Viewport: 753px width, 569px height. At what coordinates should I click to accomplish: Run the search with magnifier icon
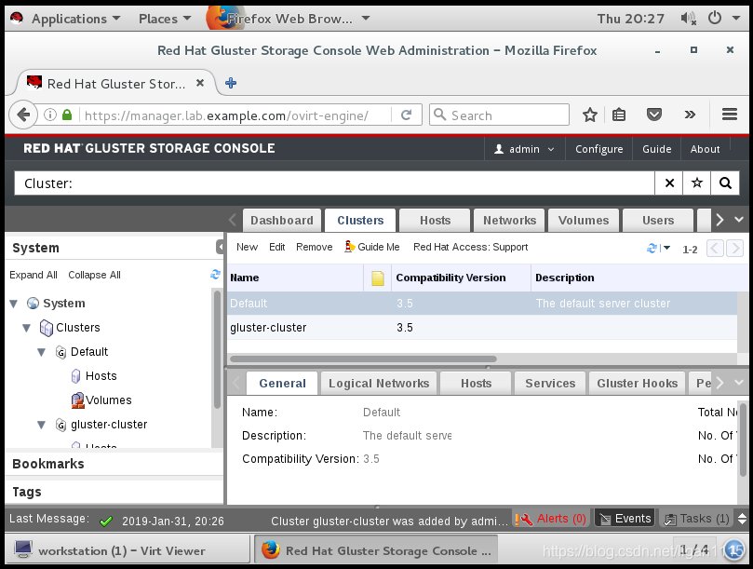coord(725,183)
